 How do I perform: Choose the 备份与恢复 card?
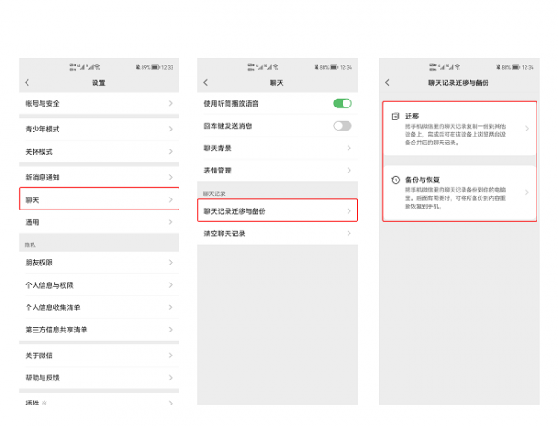point(459,192)
